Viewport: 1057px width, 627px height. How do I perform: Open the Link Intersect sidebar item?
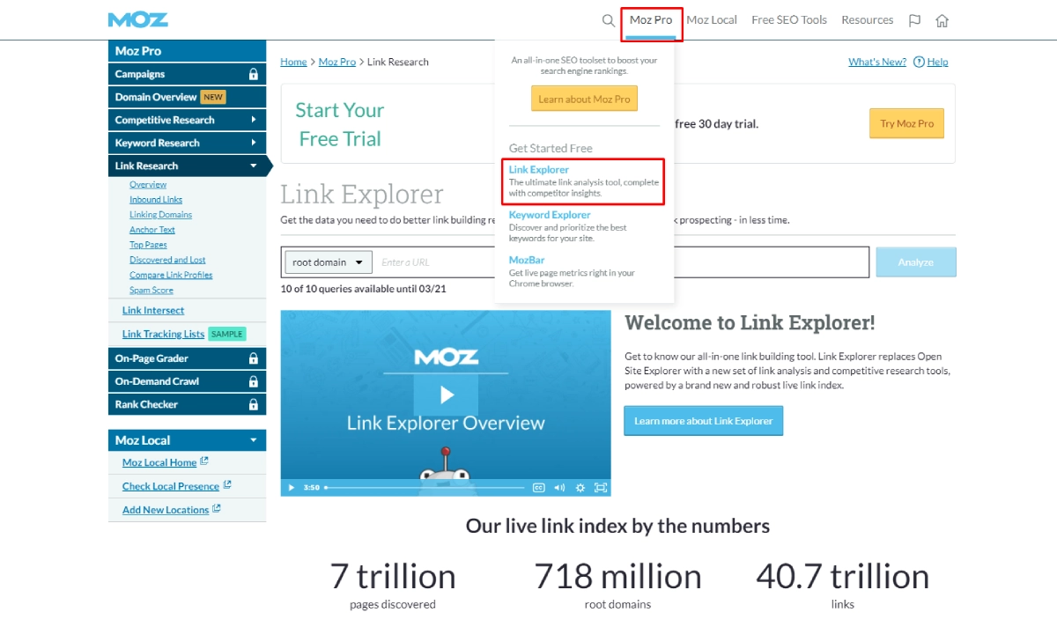click(x=153, y=310)
